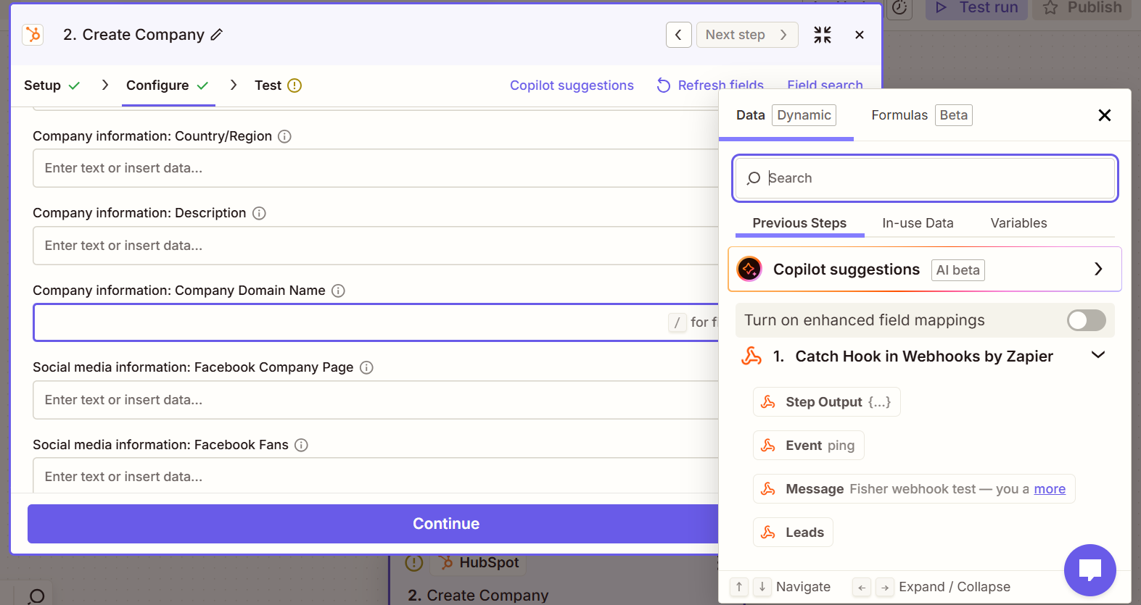Click the Search data field
1141x605 pixels.
tap(925, 178)
